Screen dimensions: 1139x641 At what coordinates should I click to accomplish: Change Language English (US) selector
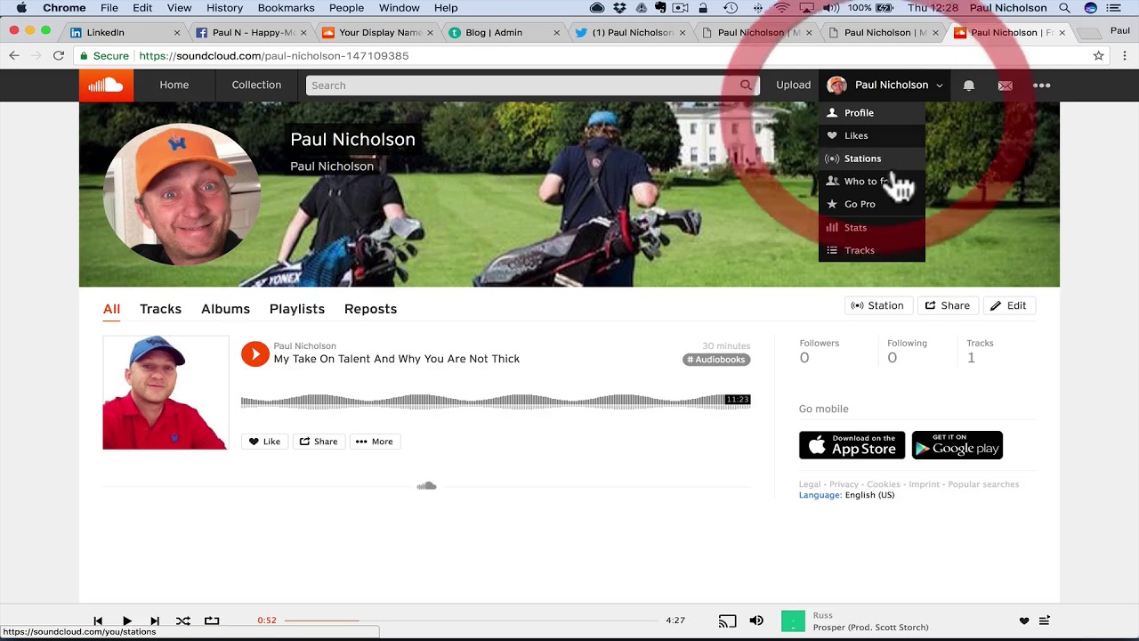point(846,495)
